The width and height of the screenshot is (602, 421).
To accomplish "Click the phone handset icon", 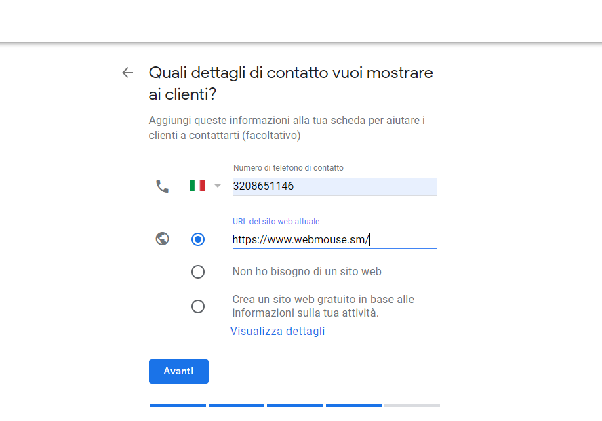I will pyautogui.click(x=162, y=186).
